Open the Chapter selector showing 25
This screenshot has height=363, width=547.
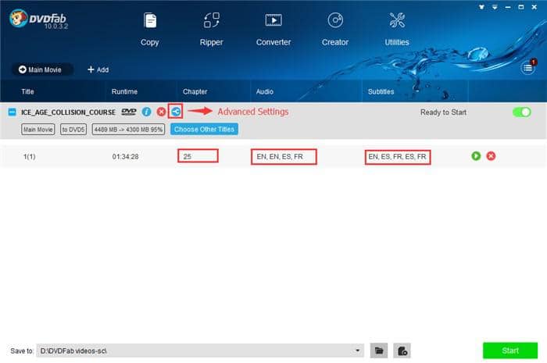[x=198, y=156]
